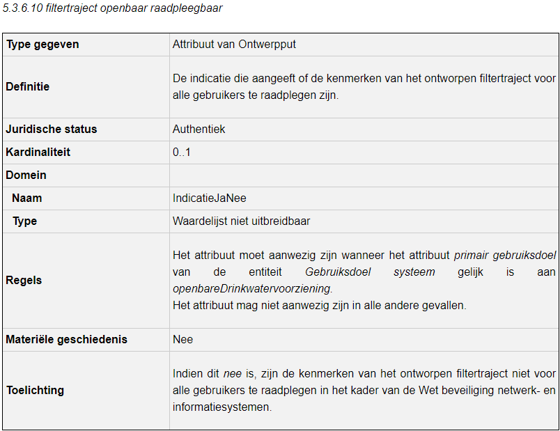
Task: Select the "Nee" value for Materiële geschiedenis
Action: (182, 340)
